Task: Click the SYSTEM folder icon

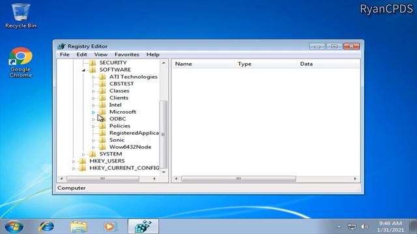Action: 93,154
